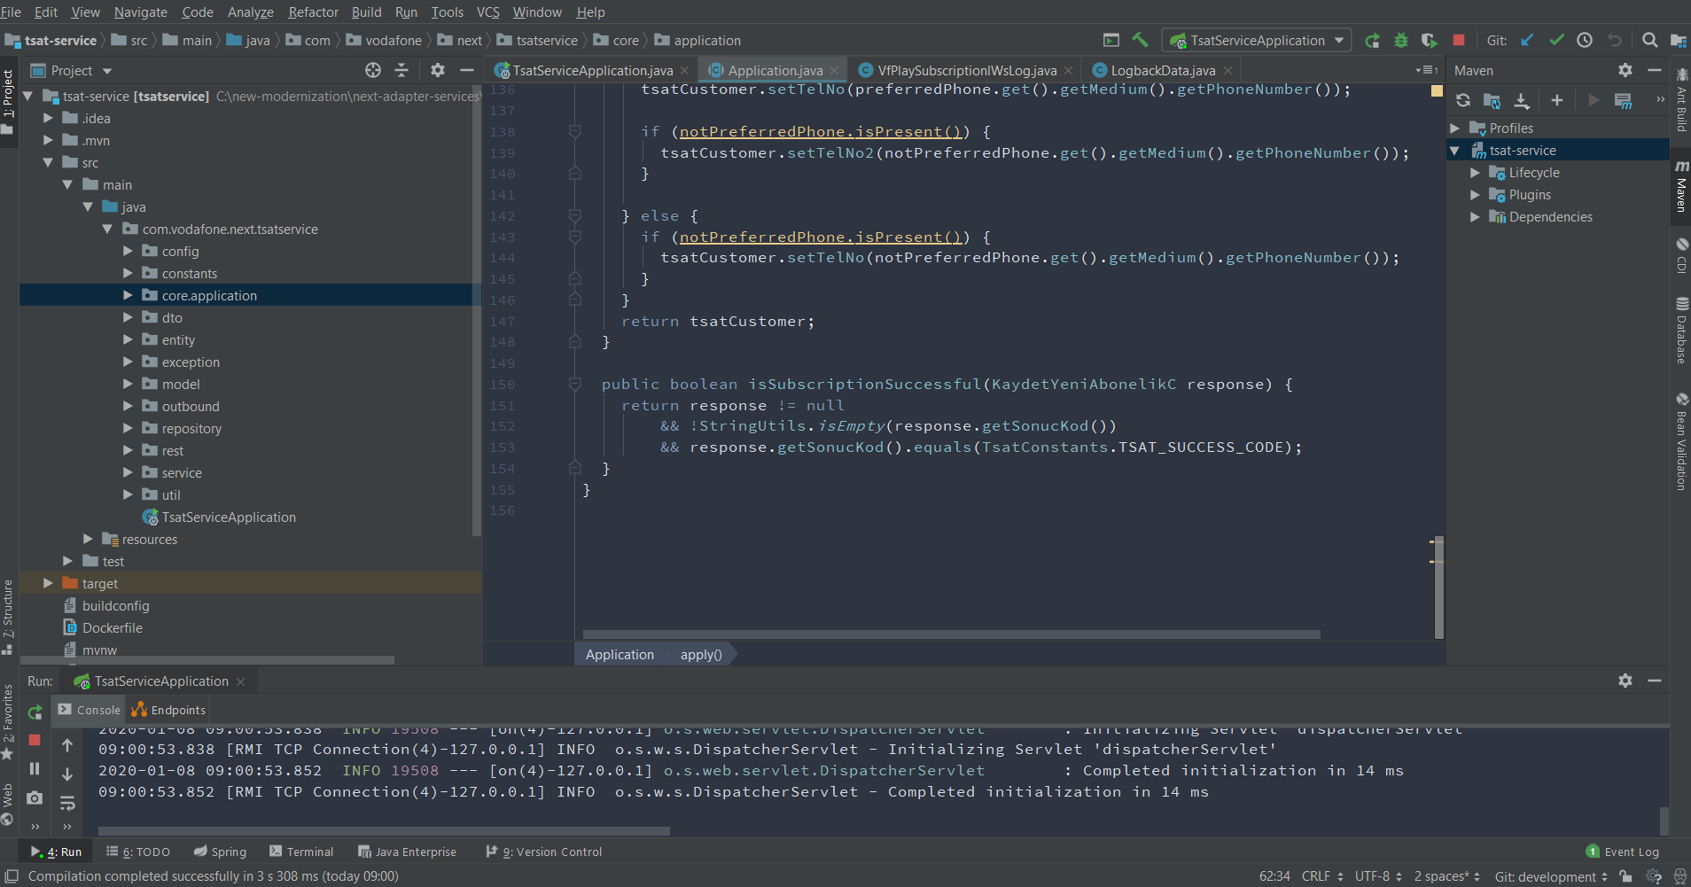Open the Refactor menu
The height and width of the screenshot is (887, 1691).
tap(313, 12)
